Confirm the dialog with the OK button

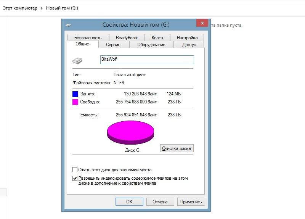(x=129, y=202)
